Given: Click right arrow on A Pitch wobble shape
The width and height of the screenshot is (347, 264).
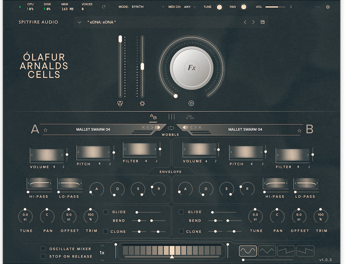Looking at the screenshot, I should click(108, 152).
